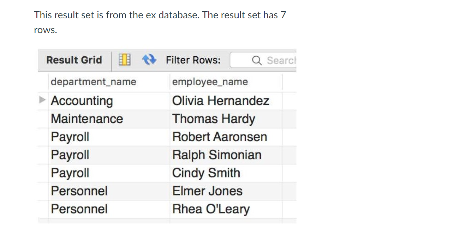Image resolution: width=466 pixels, height=243 pixels.
Task: Click the boundary of the employee_name header
Action: point(282,82)
